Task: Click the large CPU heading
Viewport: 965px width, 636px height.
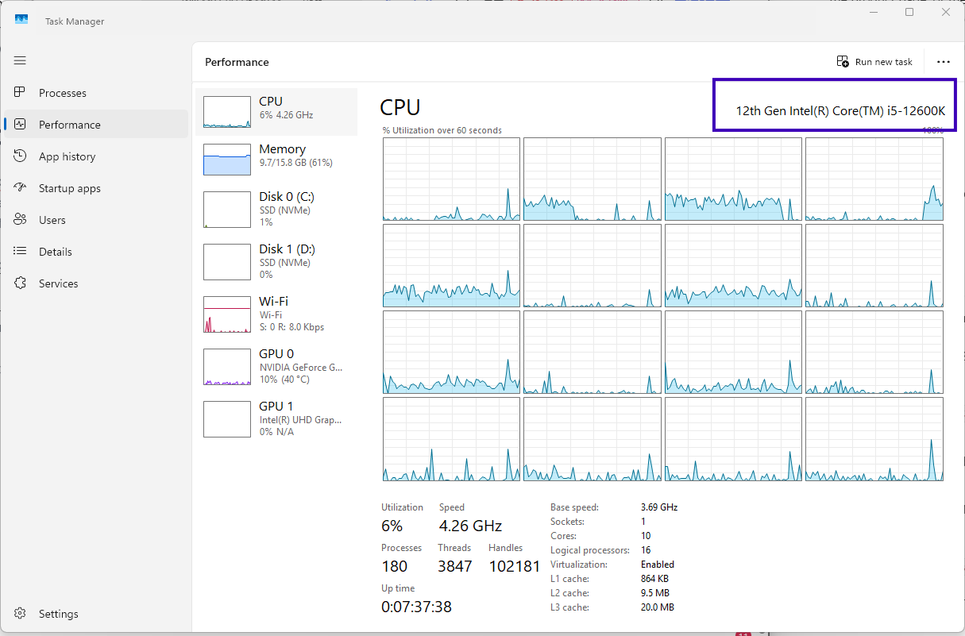Action: (400, 107)
